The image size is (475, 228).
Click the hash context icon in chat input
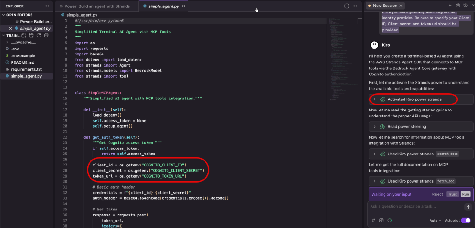[x=373, y=221]
